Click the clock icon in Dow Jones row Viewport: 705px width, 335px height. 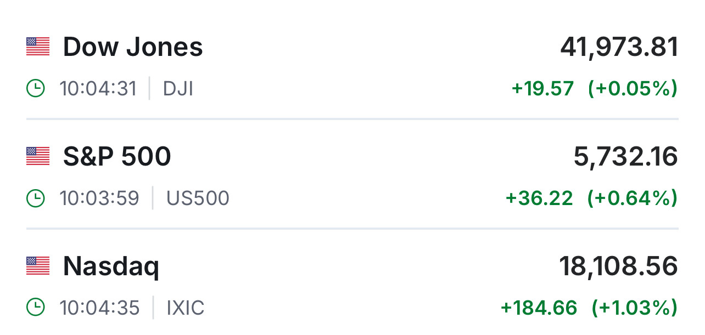[x=36, y=88]
